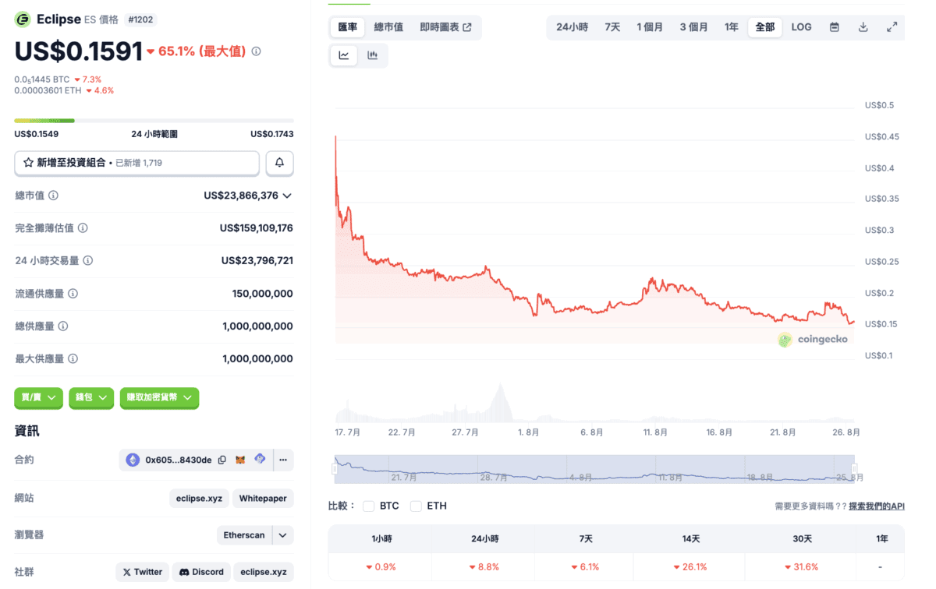Click the MetaMask fox icon
The image size is (936, 589).
coord(241,460)
